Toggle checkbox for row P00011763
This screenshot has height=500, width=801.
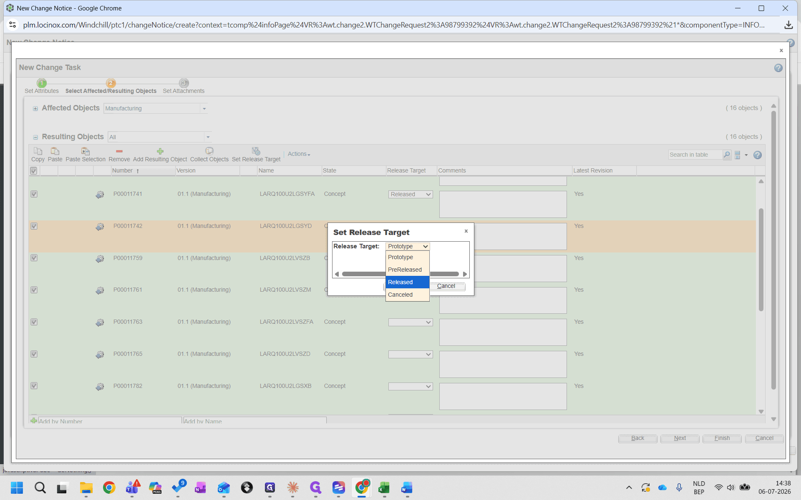tap(34, 322)
